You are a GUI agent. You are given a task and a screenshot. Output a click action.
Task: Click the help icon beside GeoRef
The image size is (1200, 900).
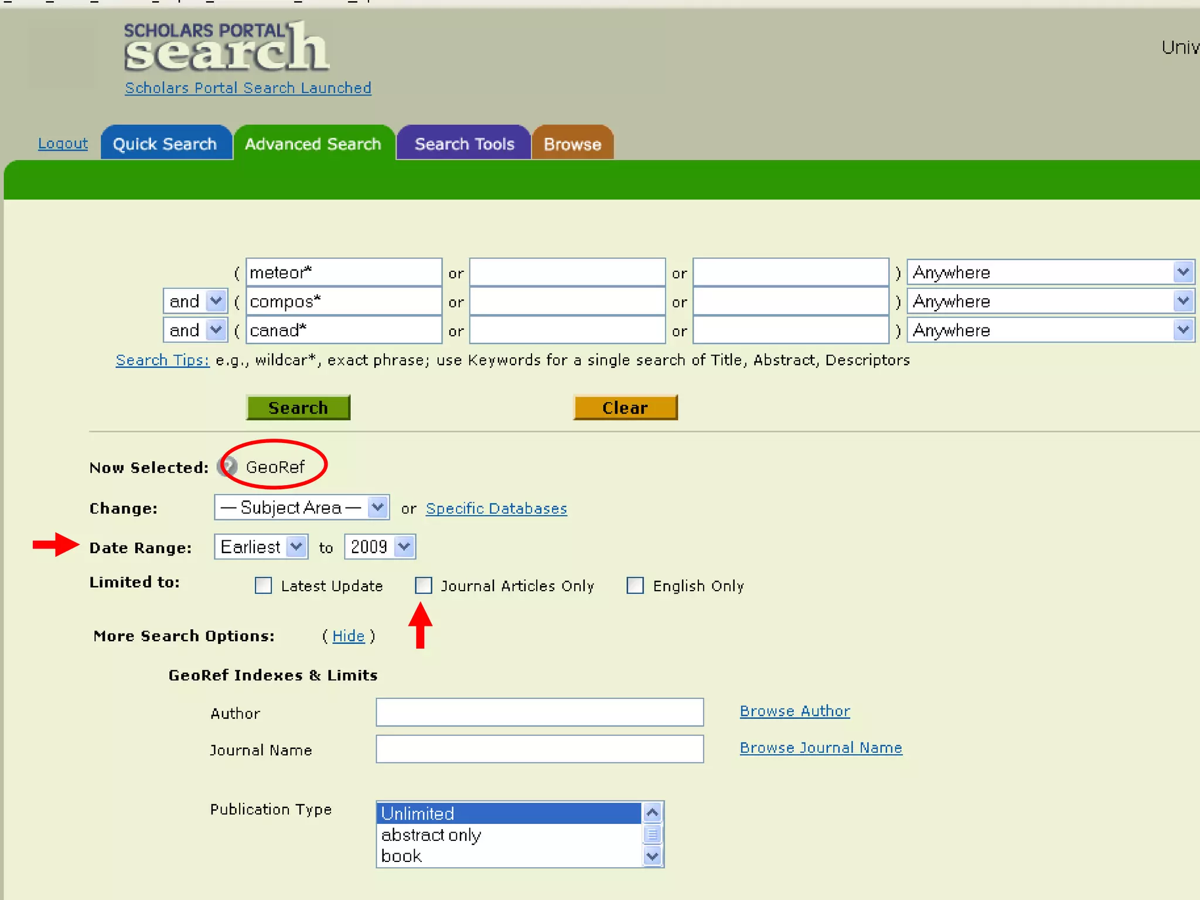coord(227,467)
